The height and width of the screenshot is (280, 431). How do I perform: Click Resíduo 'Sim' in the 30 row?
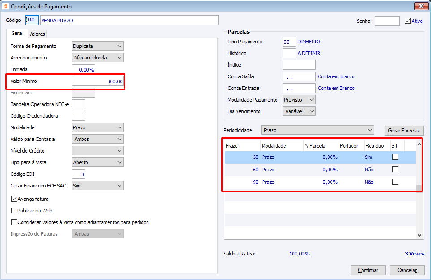tap(368, 157)
